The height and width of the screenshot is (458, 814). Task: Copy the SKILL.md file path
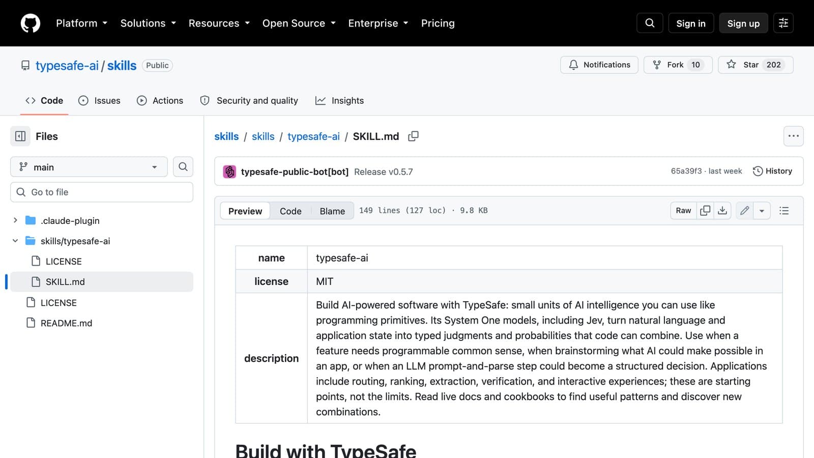(x=414, y=136)
